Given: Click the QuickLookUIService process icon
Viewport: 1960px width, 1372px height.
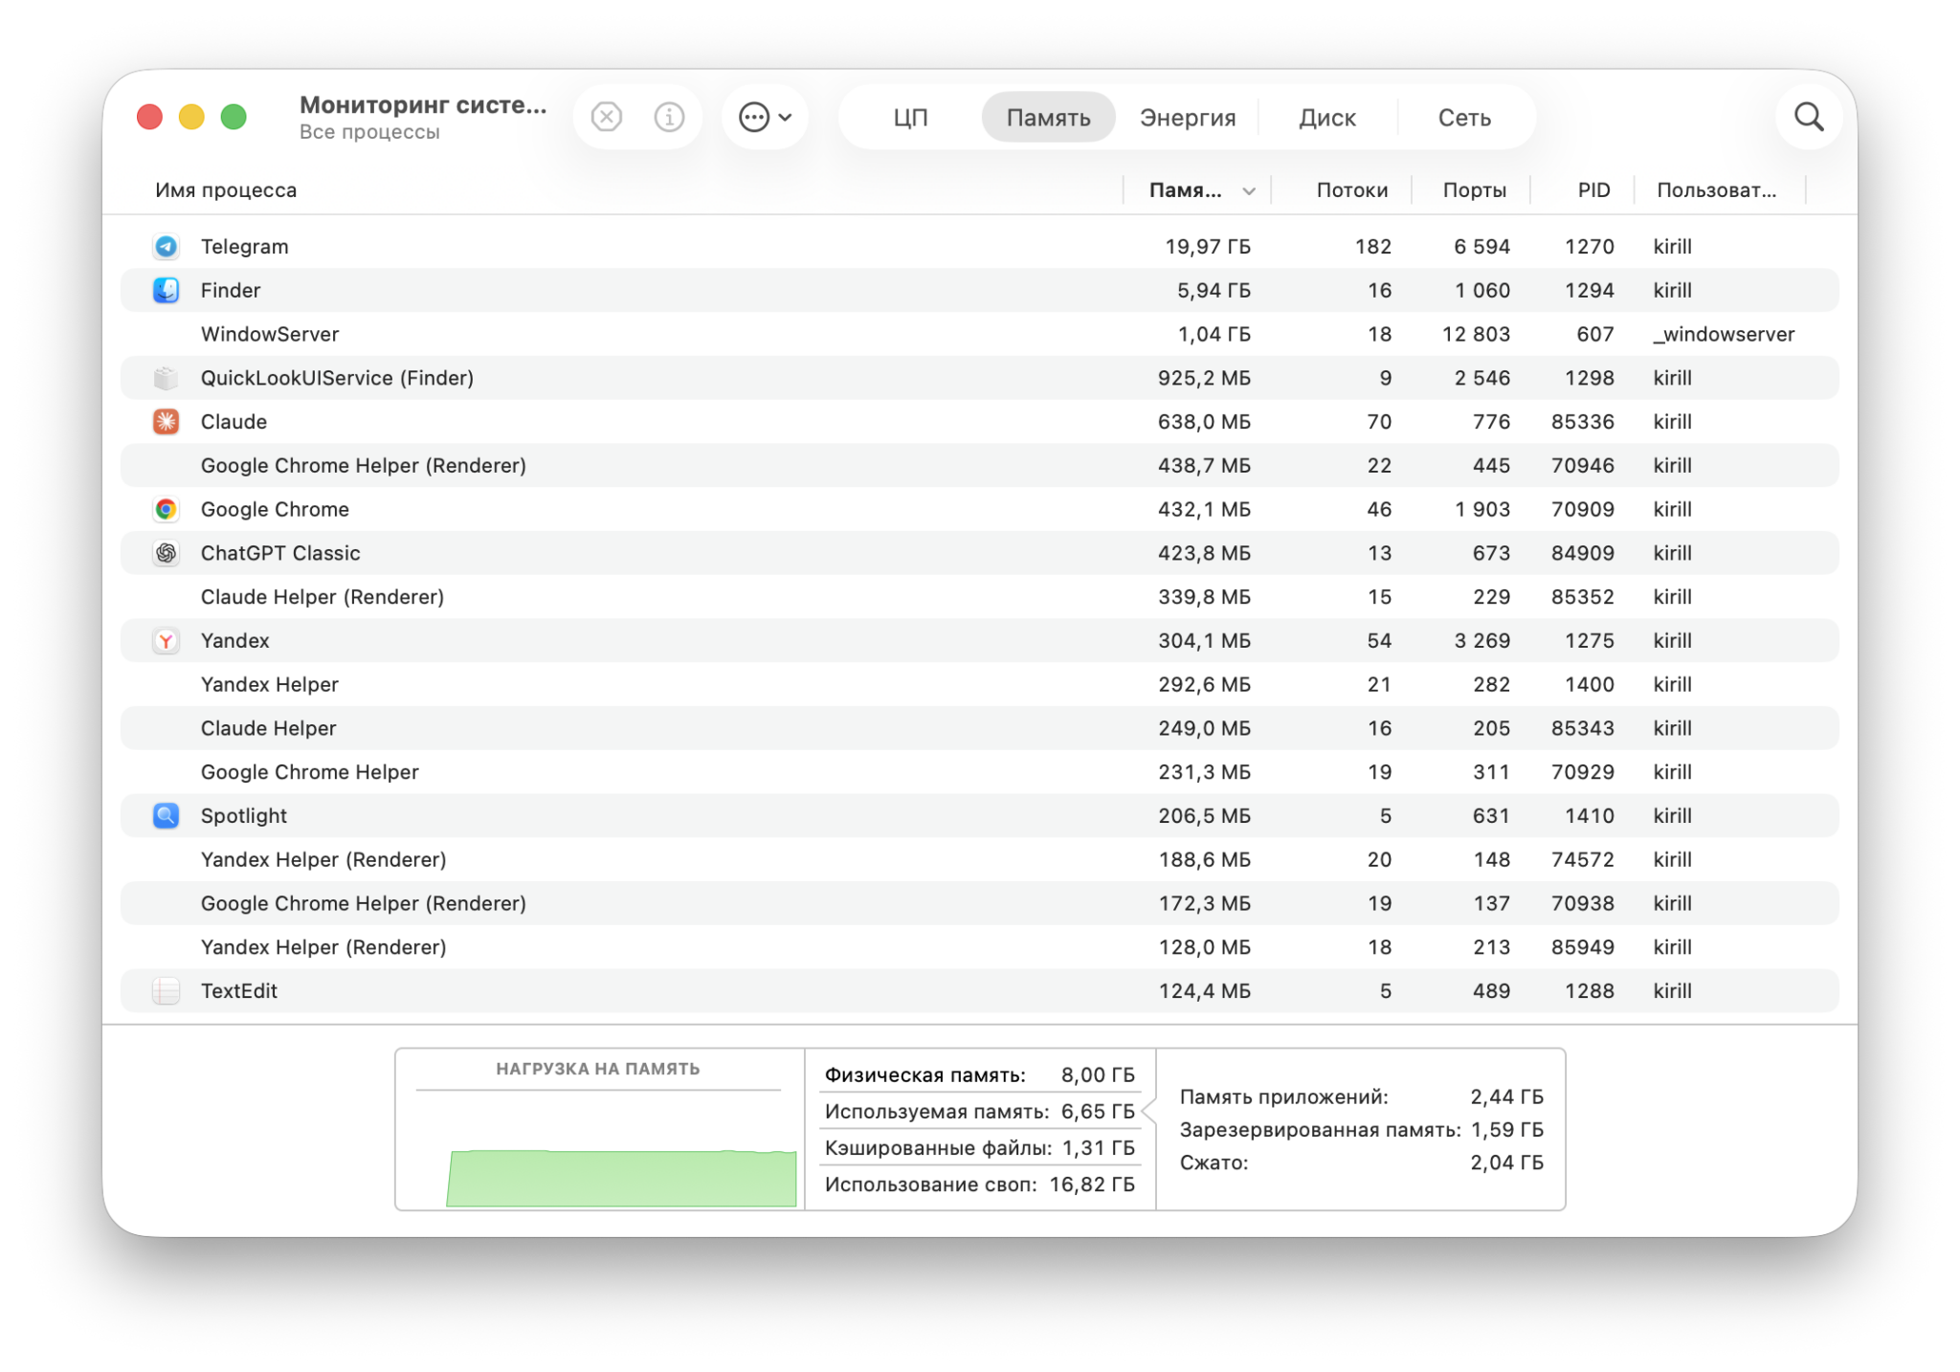Looking at the screenshot, I should (166, 378).
